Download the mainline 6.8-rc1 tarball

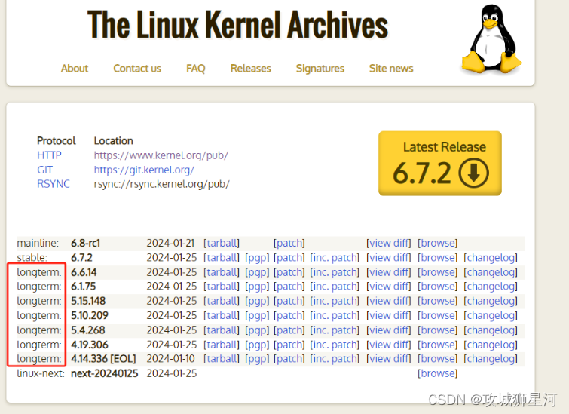point(222,243)
